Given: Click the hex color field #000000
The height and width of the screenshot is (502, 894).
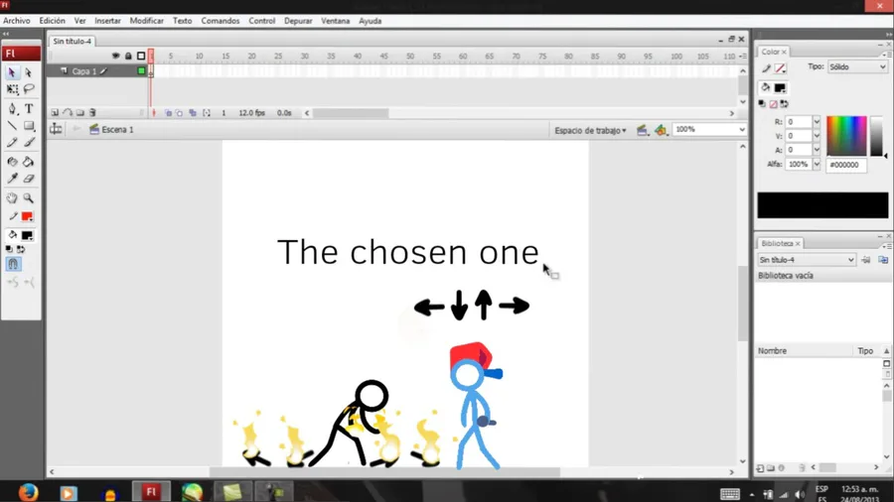Looking at the screenshot, I should (x=846, y=165).
